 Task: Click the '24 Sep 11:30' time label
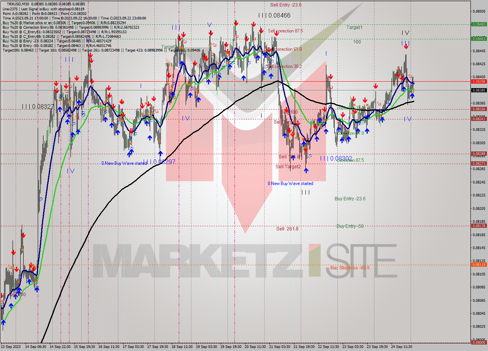click(402, 347)
